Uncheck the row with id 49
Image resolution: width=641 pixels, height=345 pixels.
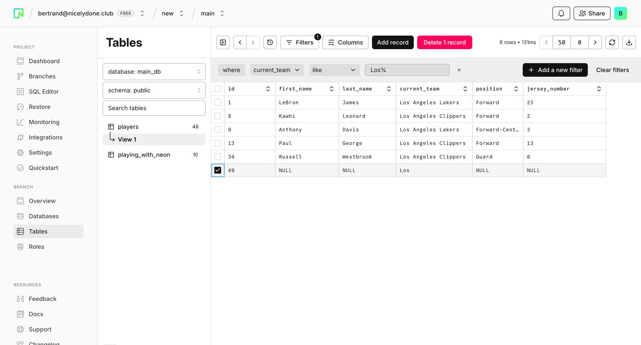(x=218, y=170)
